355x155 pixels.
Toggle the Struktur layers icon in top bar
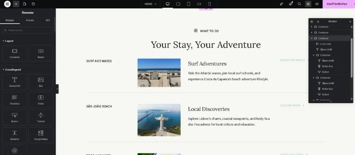pyautogui.click(x=308, y=4)
